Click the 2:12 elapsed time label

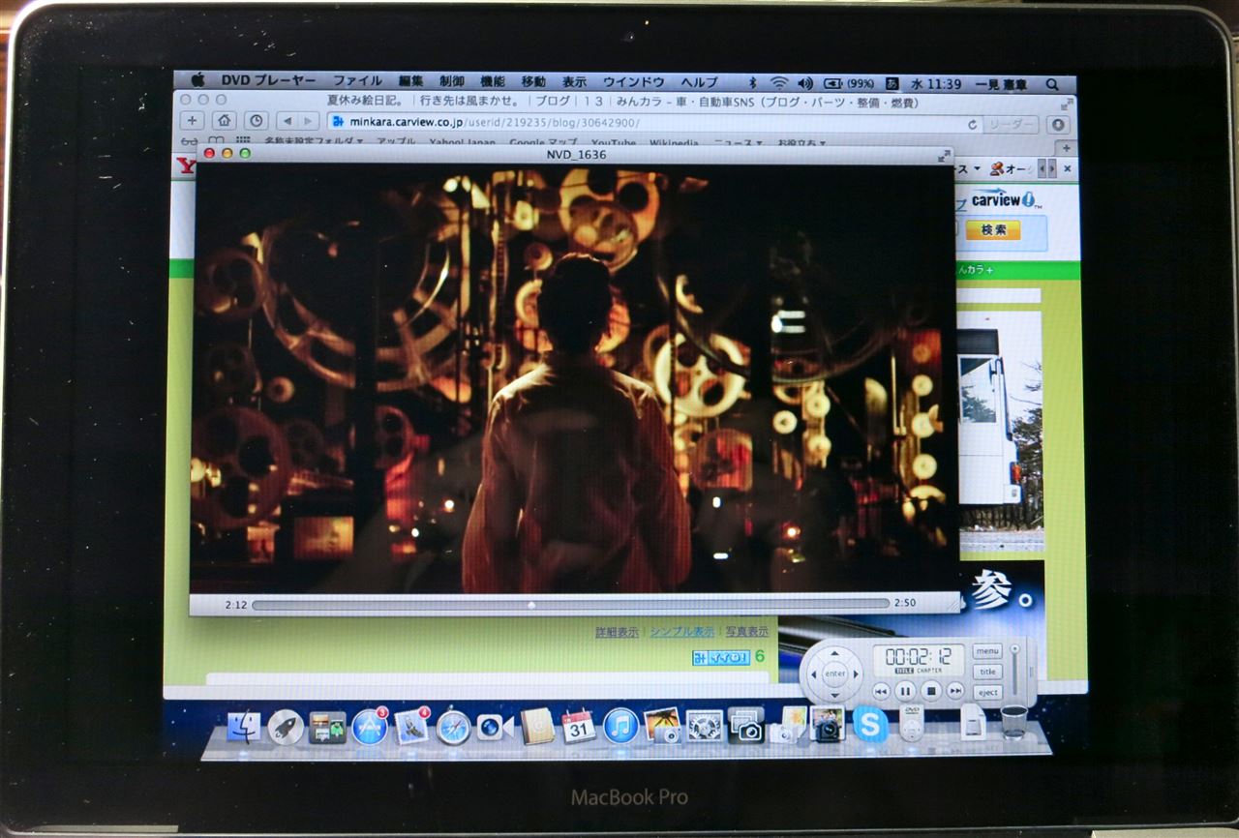point(235,604)
